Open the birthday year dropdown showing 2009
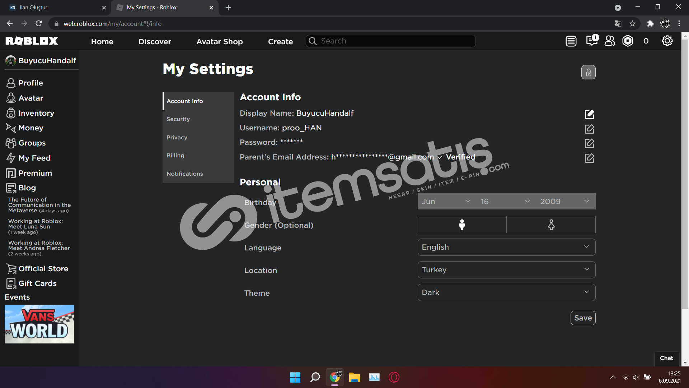Viewport: 689px width, 388px height. (x=566, y=202)
